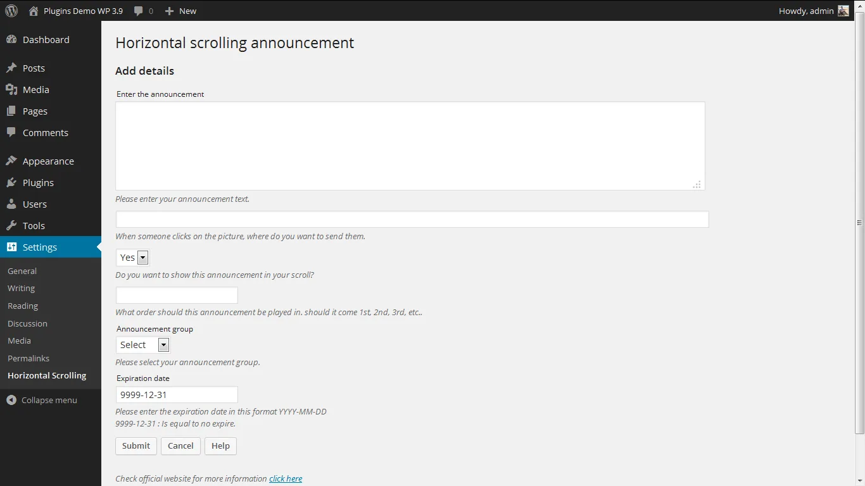Click the New label in admin bar
Image resolution: width=865 pixels, height=486 pixels.
click(x=187, y=11)
